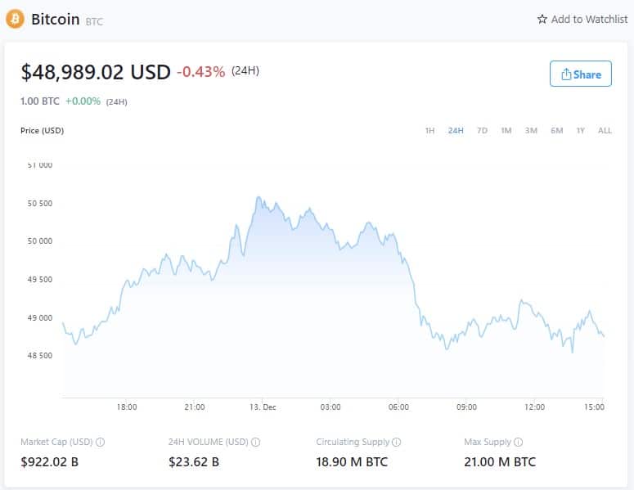The image size is (634, 490).
Task: Select the 6M chart range
Action: tap(557, 131)
